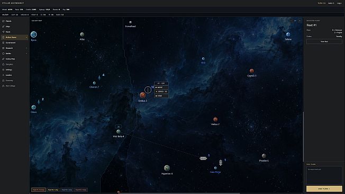Select the highlighted Action Items entry

pyautogui.click(x=14, y=37)
